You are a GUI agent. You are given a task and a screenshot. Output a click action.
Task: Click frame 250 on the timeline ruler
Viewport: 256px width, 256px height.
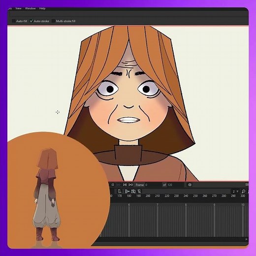pyautogui.click(x=195, y=196)
